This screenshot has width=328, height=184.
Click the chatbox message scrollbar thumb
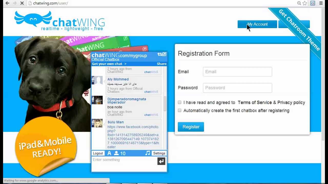tap(165, 103)
